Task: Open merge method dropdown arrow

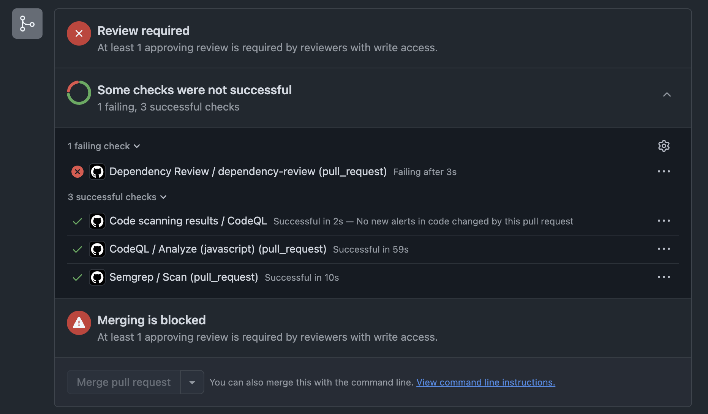Action: pyautogui.click(x=192, y=382)
